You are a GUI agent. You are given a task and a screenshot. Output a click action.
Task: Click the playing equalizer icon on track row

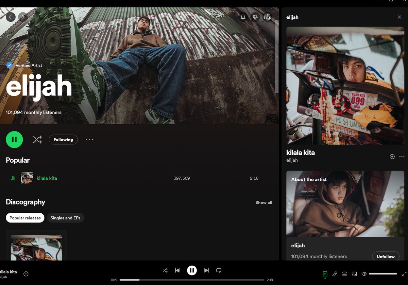pos(13,178)
